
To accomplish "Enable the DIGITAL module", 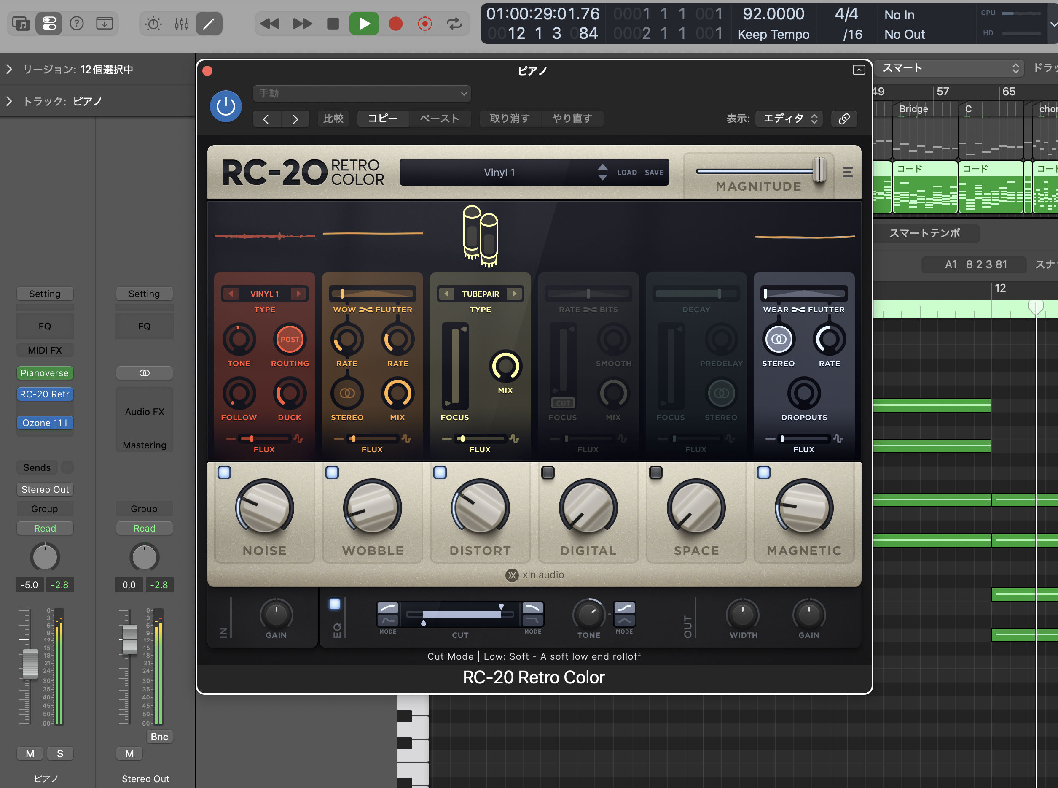I will tap(548, 472).
